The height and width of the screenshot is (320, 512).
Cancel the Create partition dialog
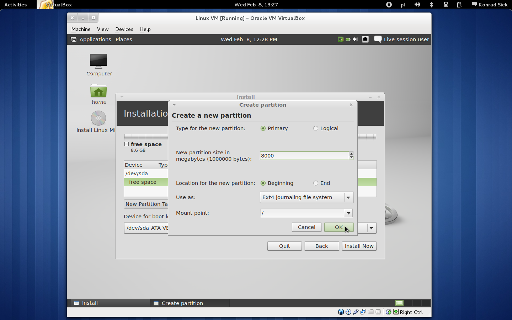coord(306,227)
